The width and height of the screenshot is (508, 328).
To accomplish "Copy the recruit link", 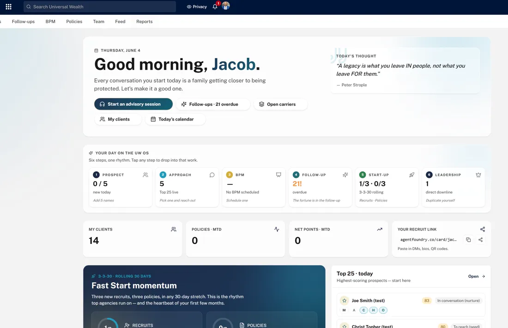I will click(x=468, y=240).
